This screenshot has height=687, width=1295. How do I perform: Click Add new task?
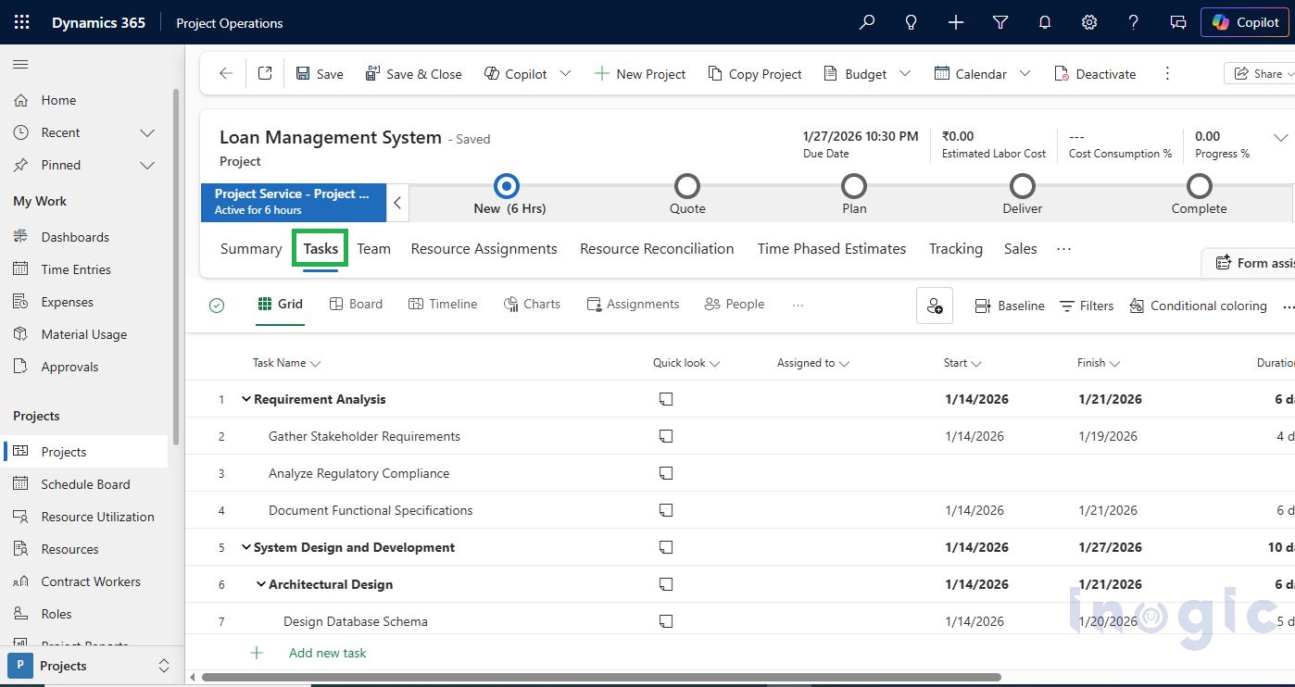[x=327, y=653]
